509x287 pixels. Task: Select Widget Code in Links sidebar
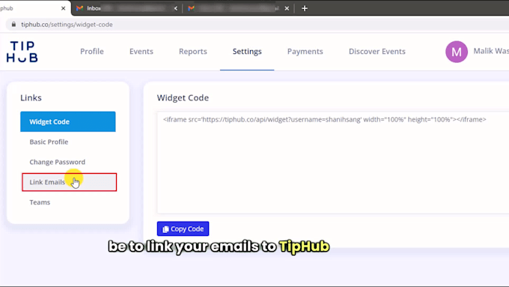(x=68, y=121)
